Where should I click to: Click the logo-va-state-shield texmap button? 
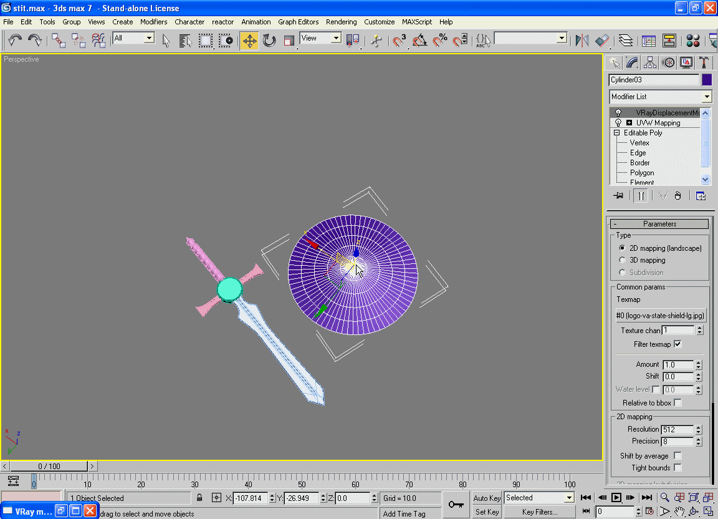click(660, 316)
